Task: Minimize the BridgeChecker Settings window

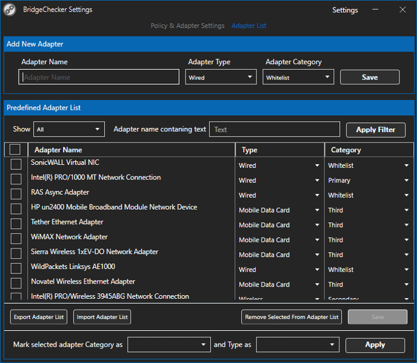Action: [x=375, y=10]
